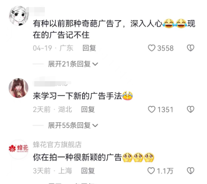Like the 蜂花官方旗舰店 comment with 1.1万

[151, 171]
